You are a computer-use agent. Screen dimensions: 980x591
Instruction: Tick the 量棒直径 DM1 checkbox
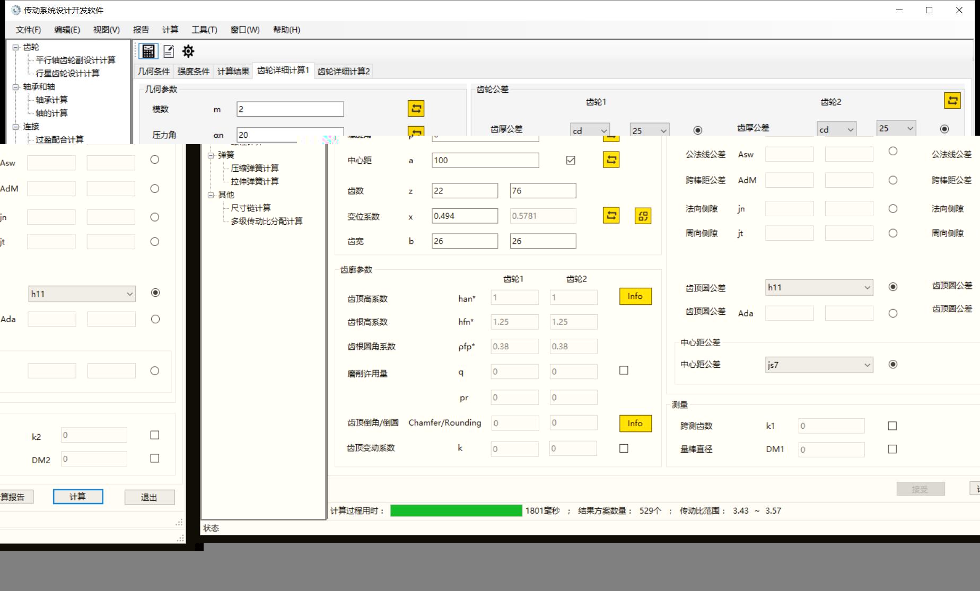pyautogui.click(x=892, y=449)
